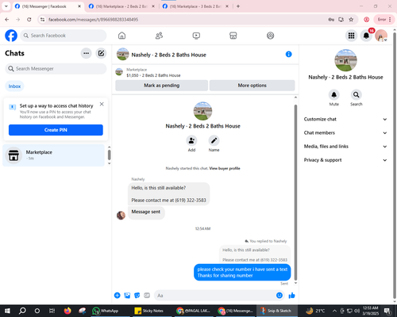Open emoji picker in message field

[x=279, y=296]
